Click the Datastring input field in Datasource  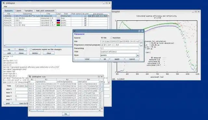(120, 48)
